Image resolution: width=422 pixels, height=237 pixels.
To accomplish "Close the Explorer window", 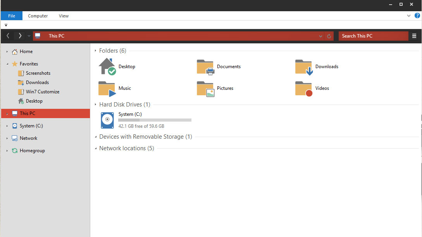I will [412, 4].
